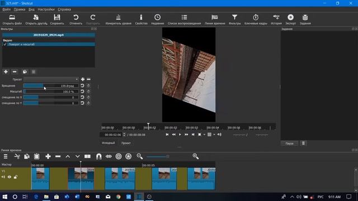Toggle keyframes for смещение по Y
The width and height of the screenshot is (358, 201).
tap(88, 103)
